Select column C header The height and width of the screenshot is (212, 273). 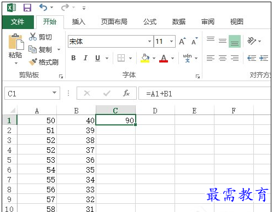pos(115,110)
